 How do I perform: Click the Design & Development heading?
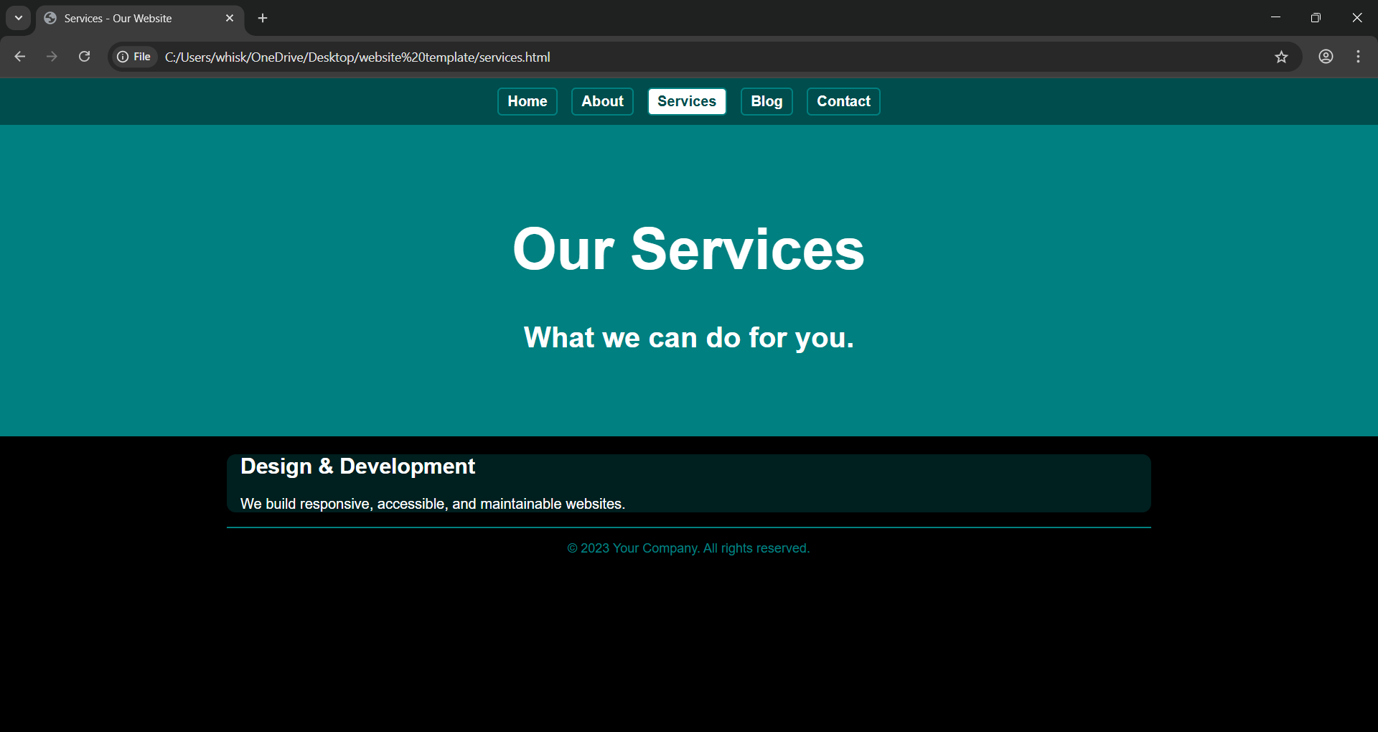pyautogui.click(x=357, y=466)
